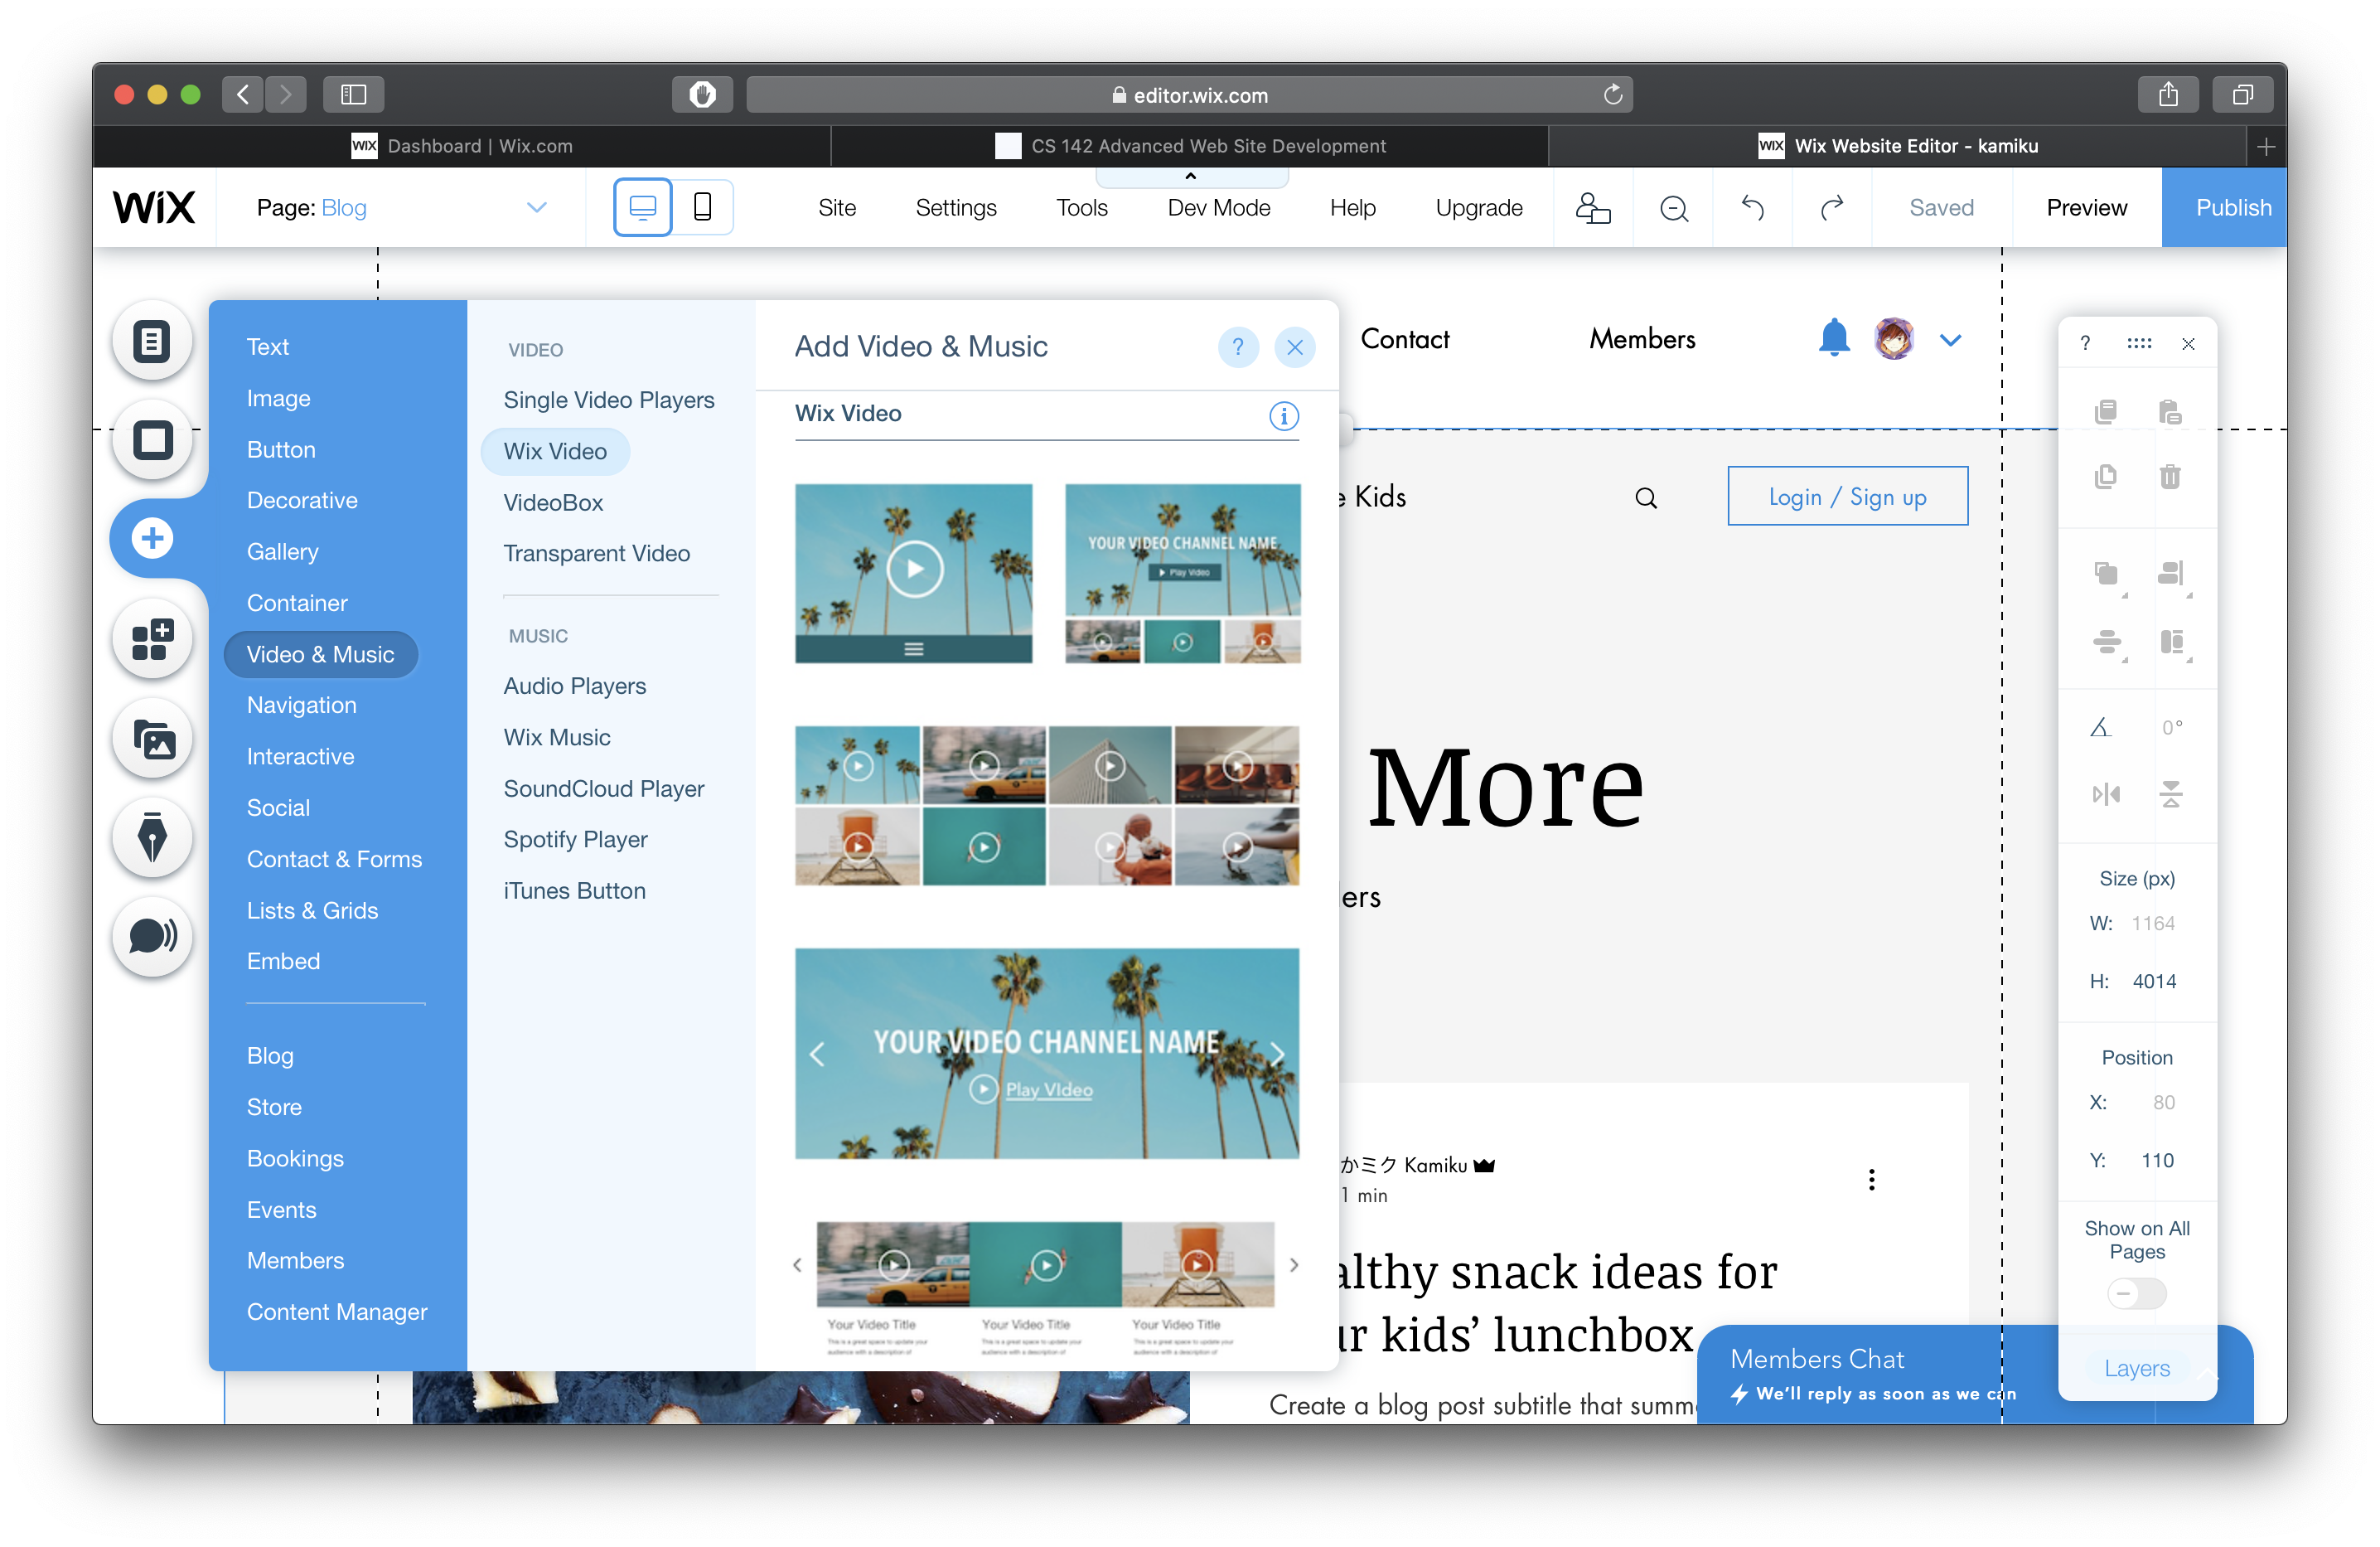Open the Media manager icon in the sidebar
Viewport: 2380px width, 1547px height.
[x=152, y=740]
